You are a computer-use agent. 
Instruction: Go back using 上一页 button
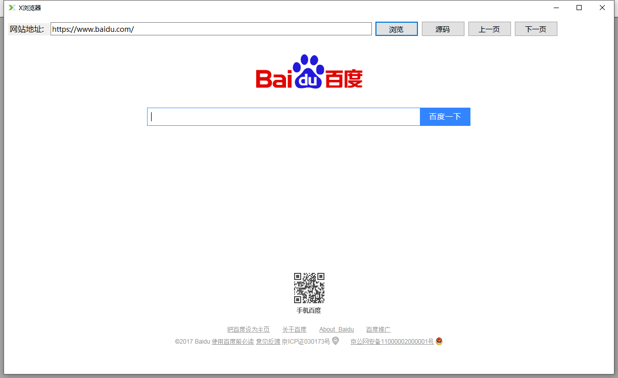click(489, 29)
